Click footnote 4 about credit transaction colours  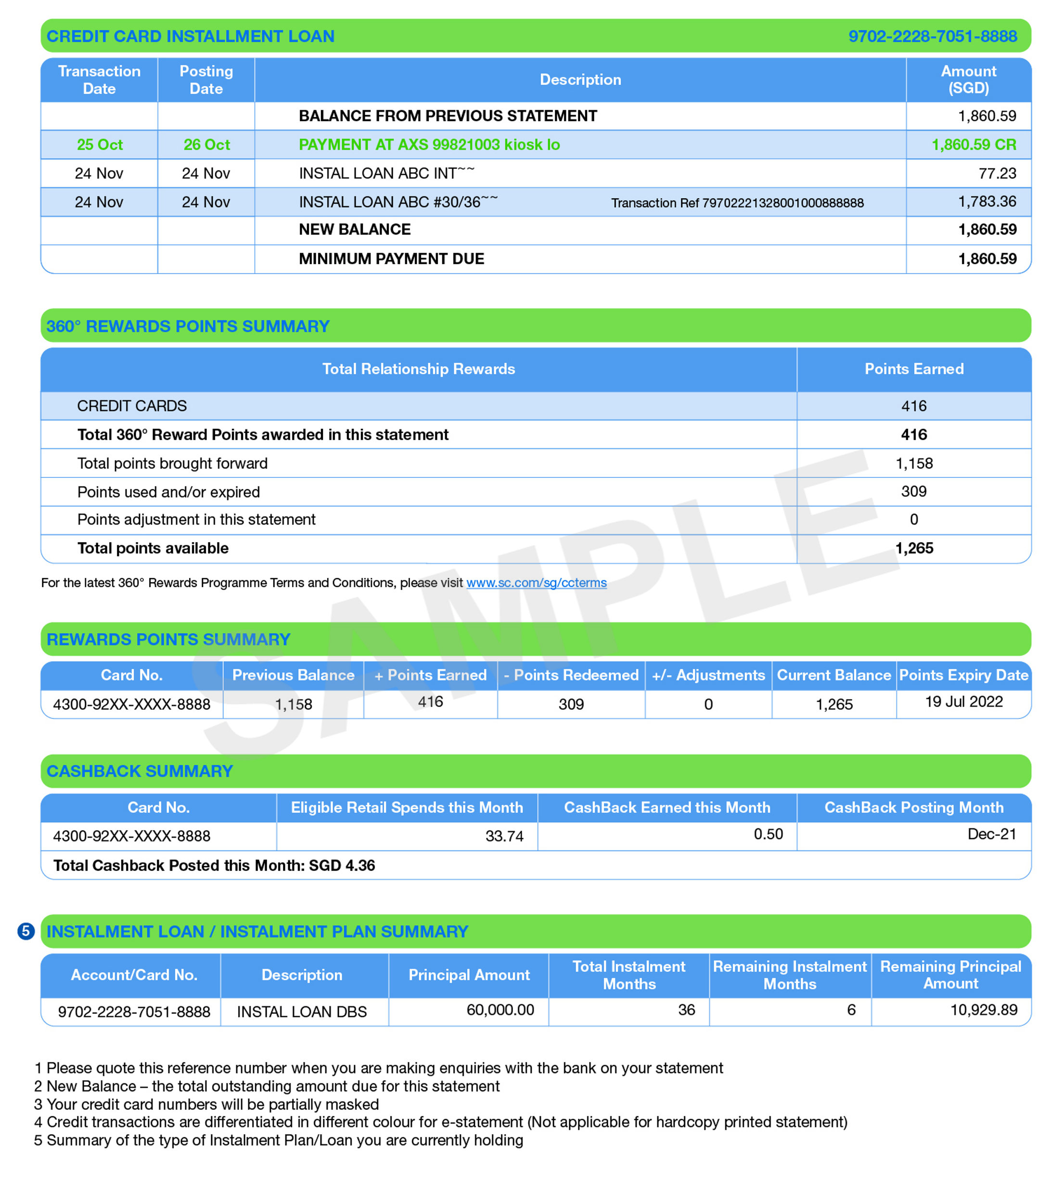440,1122
